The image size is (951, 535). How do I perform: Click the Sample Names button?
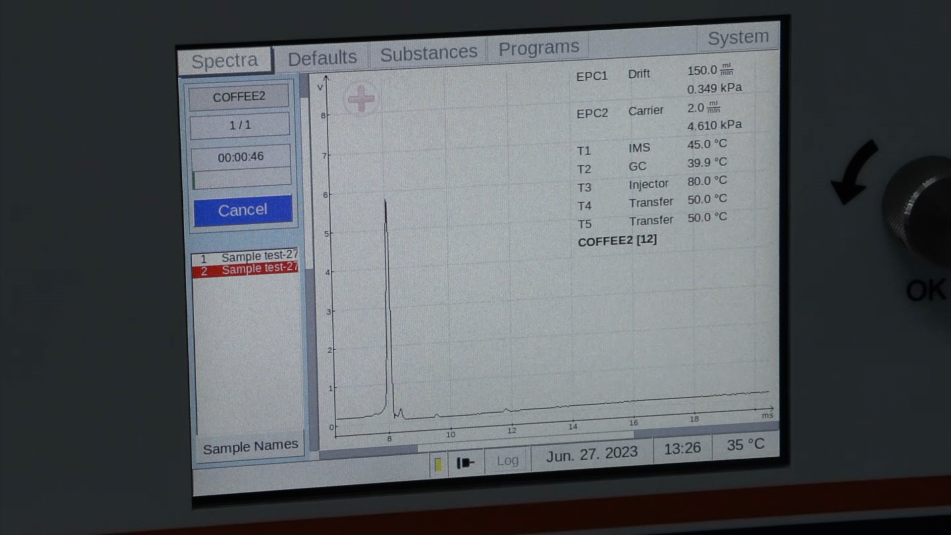pyautogui.click(x=250, y=447)
